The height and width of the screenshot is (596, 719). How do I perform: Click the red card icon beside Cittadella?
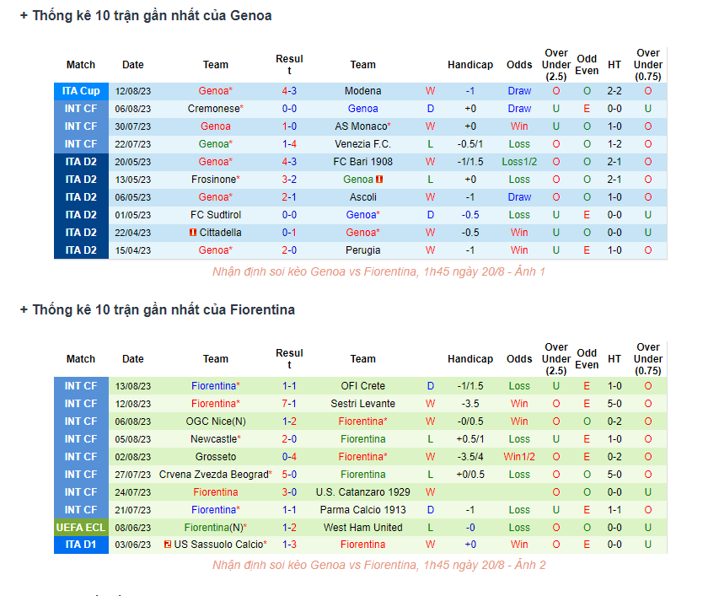tap(193, 233)
